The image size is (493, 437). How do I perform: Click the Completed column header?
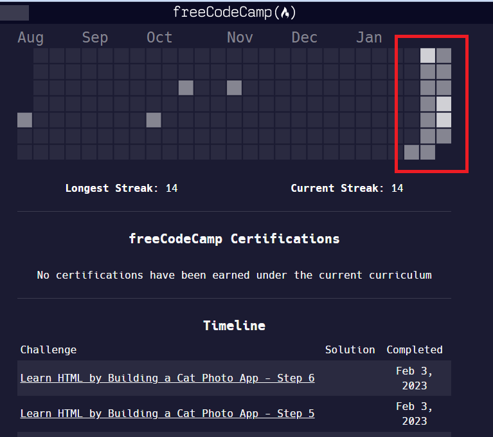(415, 349)
